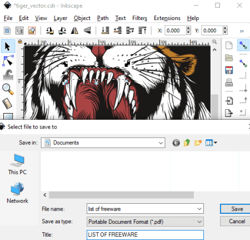Viewport: 250px width, 240px height.
Task: Click horizontal scrollbar in file list
Action: [x=121, y=195]
